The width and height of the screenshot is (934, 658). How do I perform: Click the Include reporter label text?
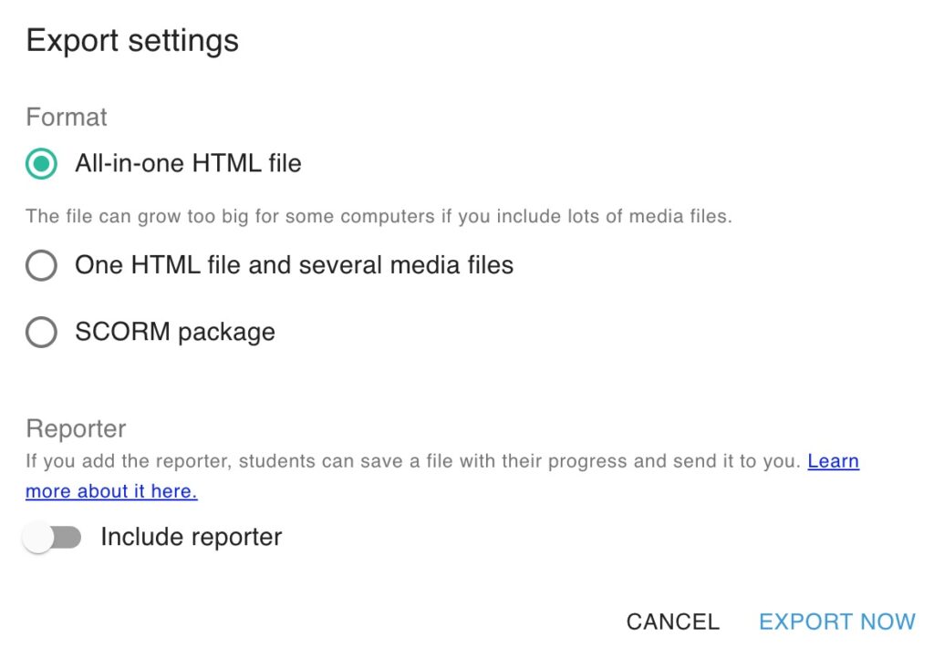[192, 537]
